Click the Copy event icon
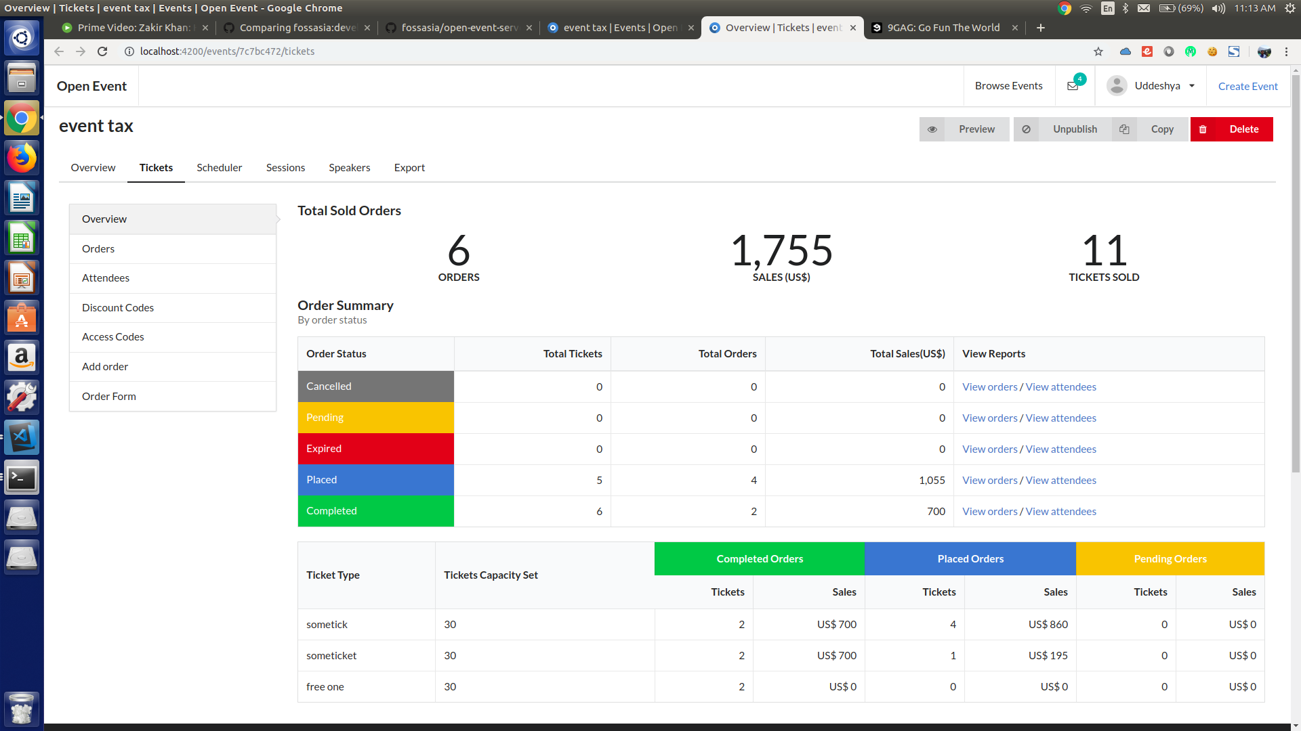Viewport: 1301px width, 731px height. tap(1124, 129)
